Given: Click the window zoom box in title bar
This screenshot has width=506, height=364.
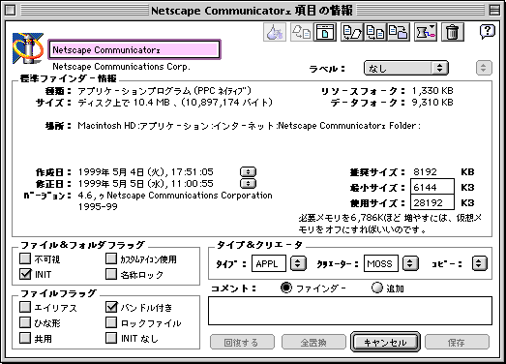Looking at the screenshot, I should pos(494,11).
